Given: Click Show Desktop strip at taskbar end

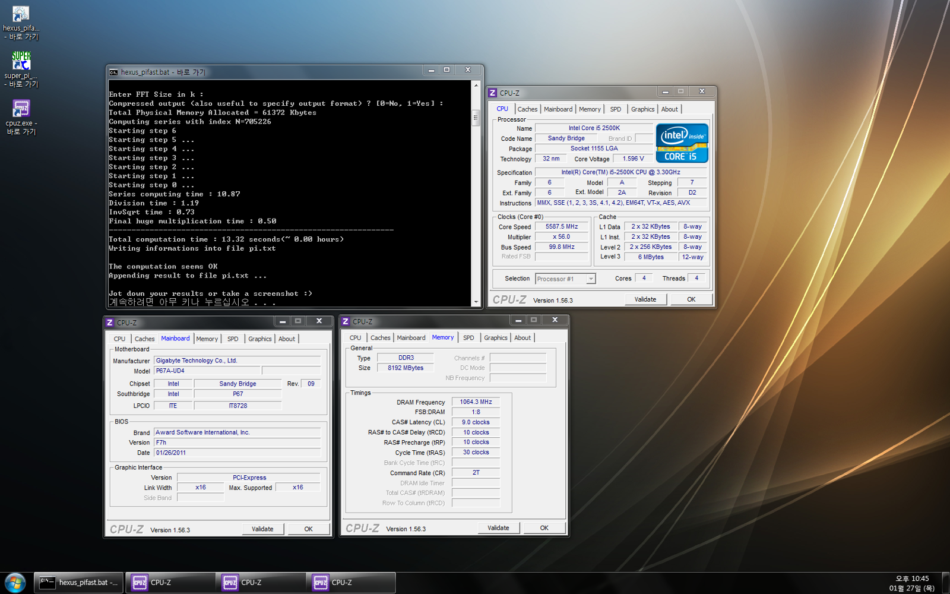Looking at the screenshot, I should [945, 583].
